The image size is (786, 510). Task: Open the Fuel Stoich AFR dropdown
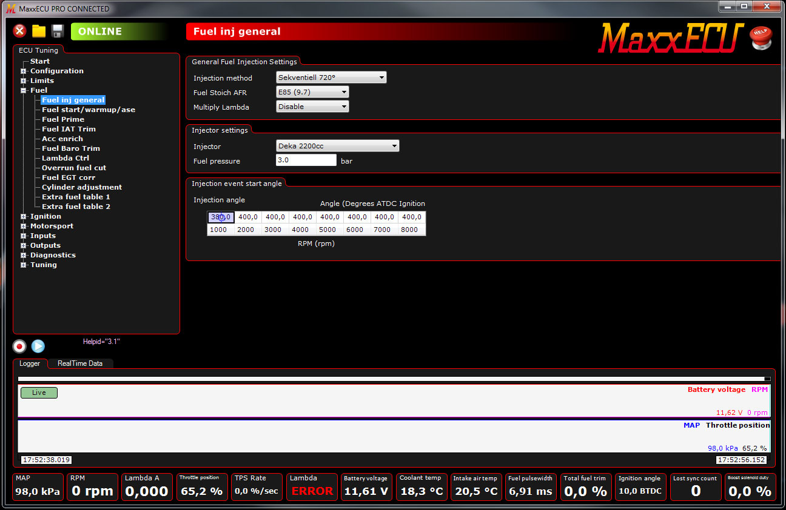point(312,92)
